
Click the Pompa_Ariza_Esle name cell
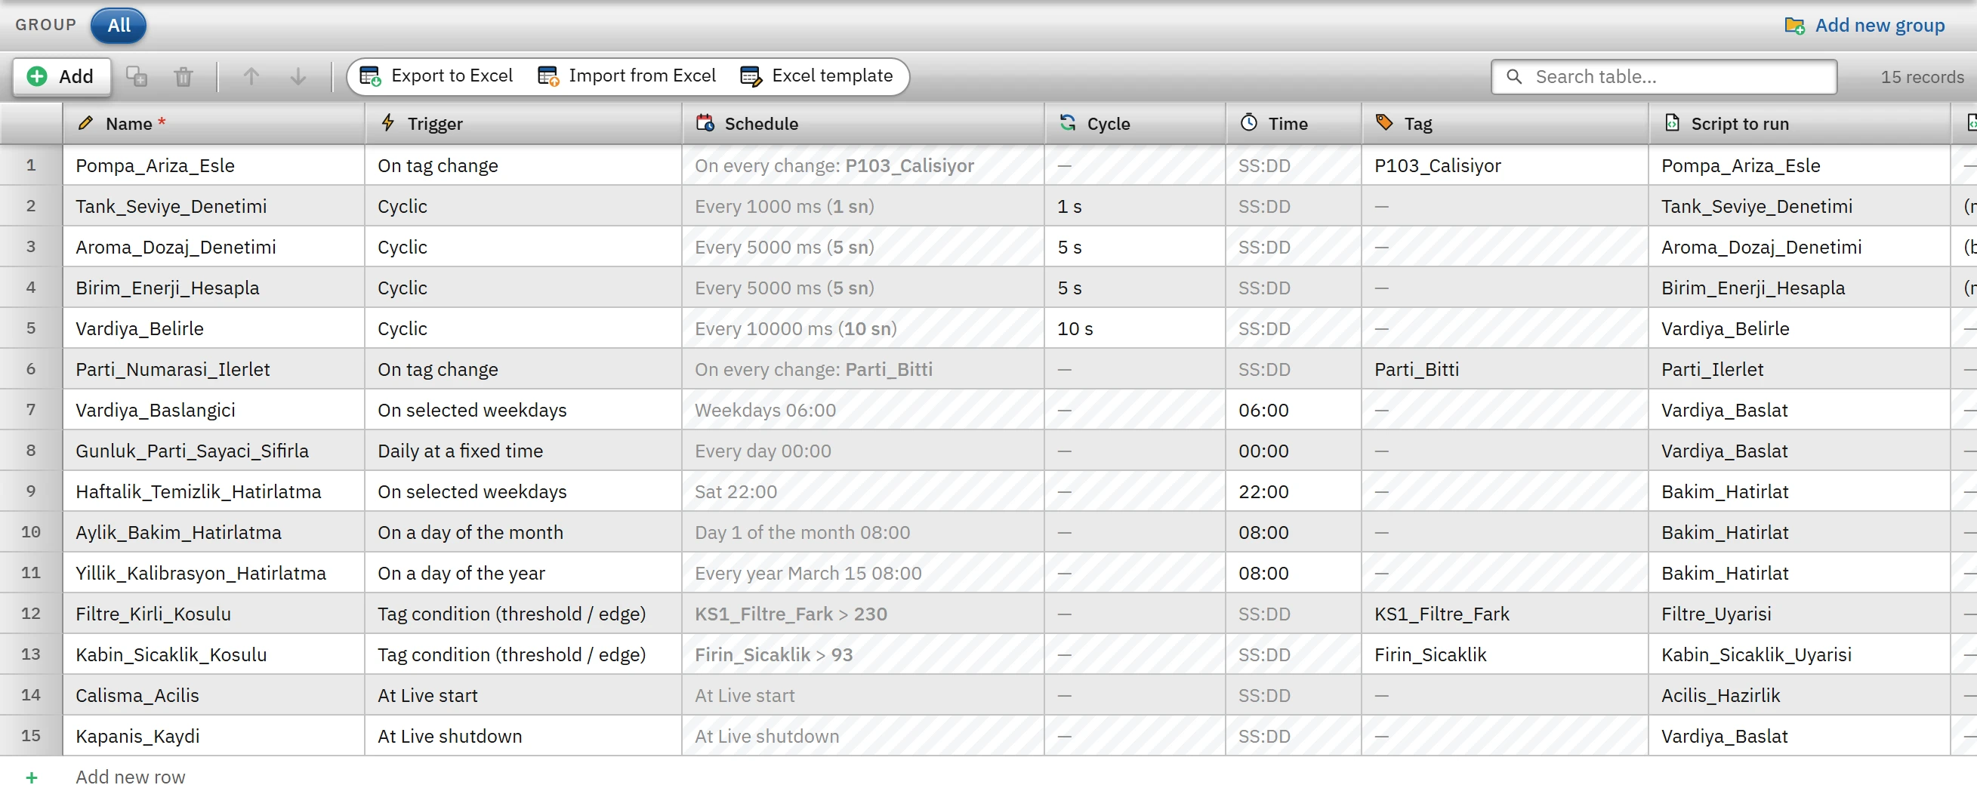214,165
